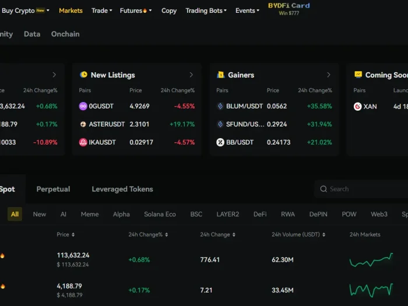Sort by Price column arrows
This screenshot has width=408, height=306.
[x=73, y=234]
